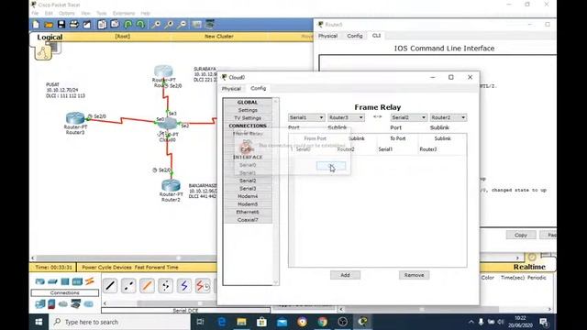Viewport: 587px width, 330px height.
Task: Select Serial0 Router2 frame relay row
Action: [x=377, y=149]
